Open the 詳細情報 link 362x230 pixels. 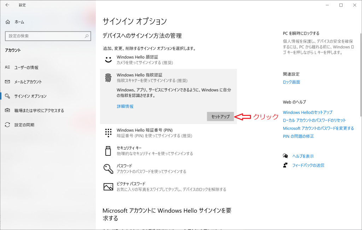click(125, 106)
